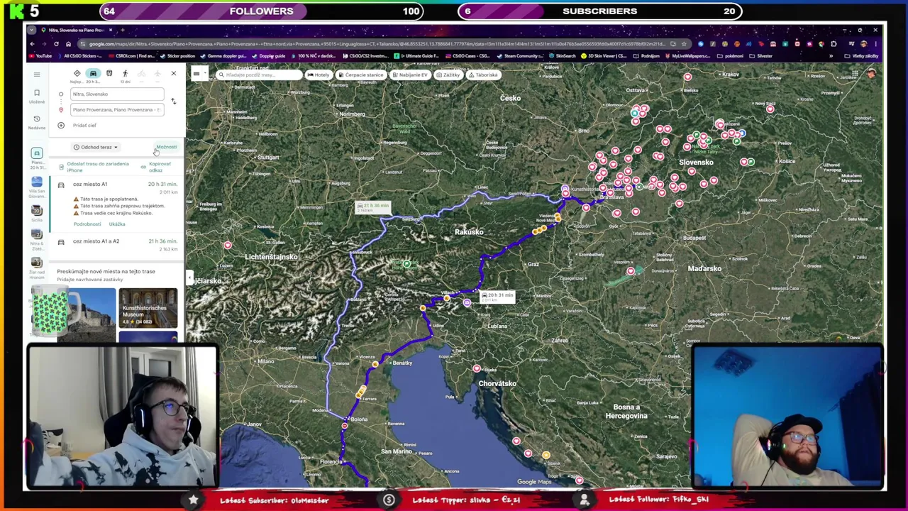Click the 21 h 36 min route label on map

[x=373, y=207]
